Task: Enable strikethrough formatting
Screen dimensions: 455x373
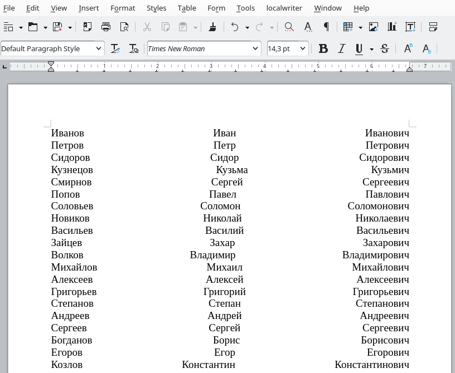Action: (x=385, y=48)
